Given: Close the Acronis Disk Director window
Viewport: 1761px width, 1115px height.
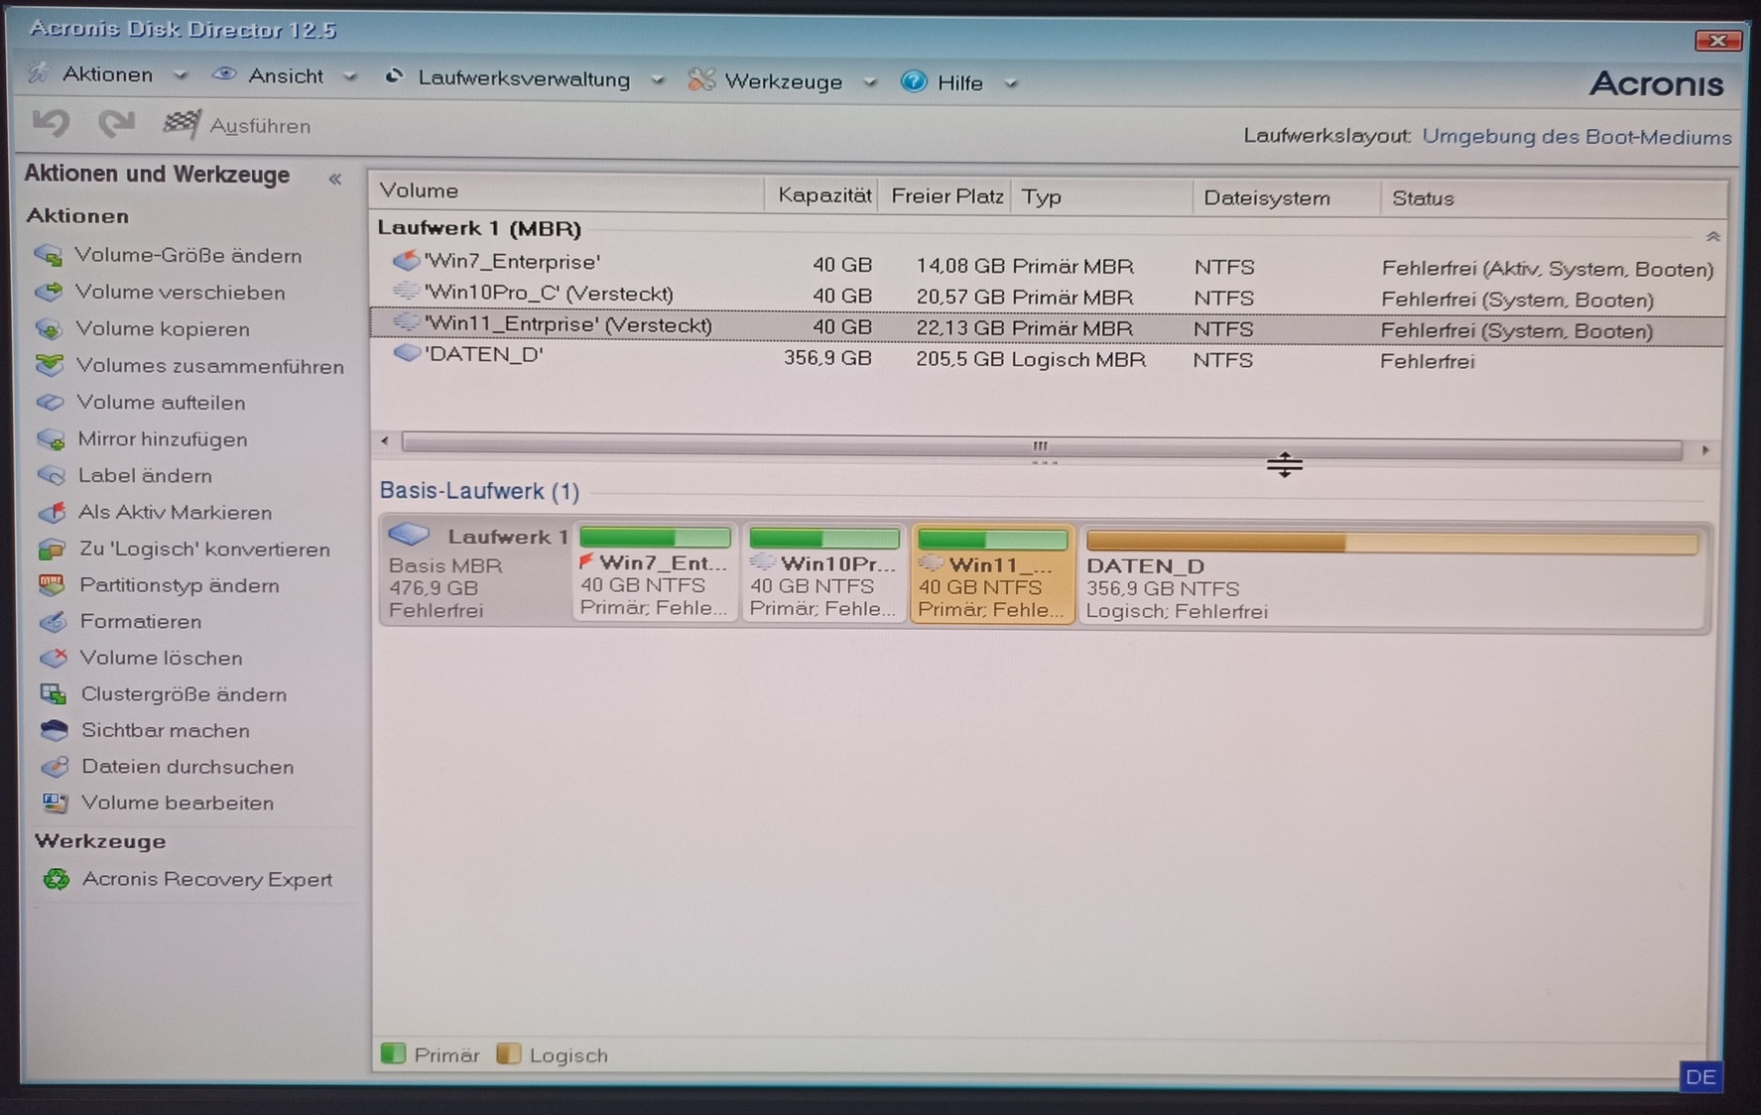Looking at the screenshot, I should click(1717, 41).
